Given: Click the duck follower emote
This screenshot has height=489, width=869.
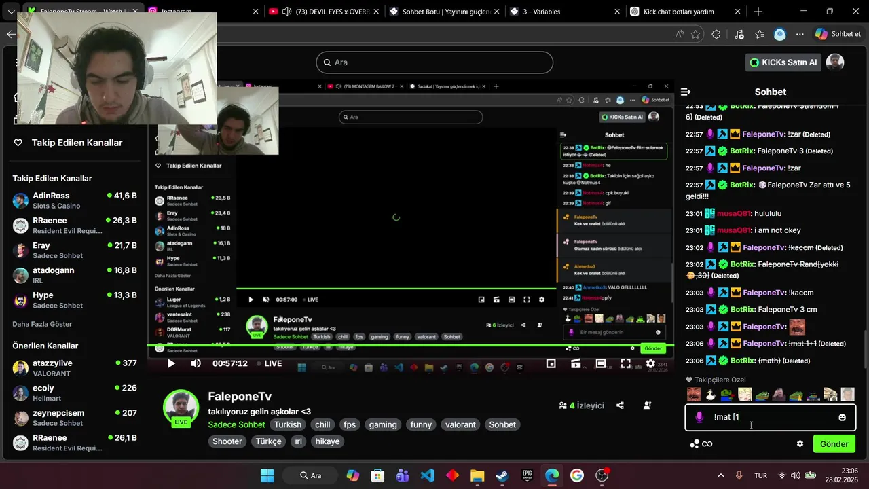Looking at the screenshot, I should point(710,395).
